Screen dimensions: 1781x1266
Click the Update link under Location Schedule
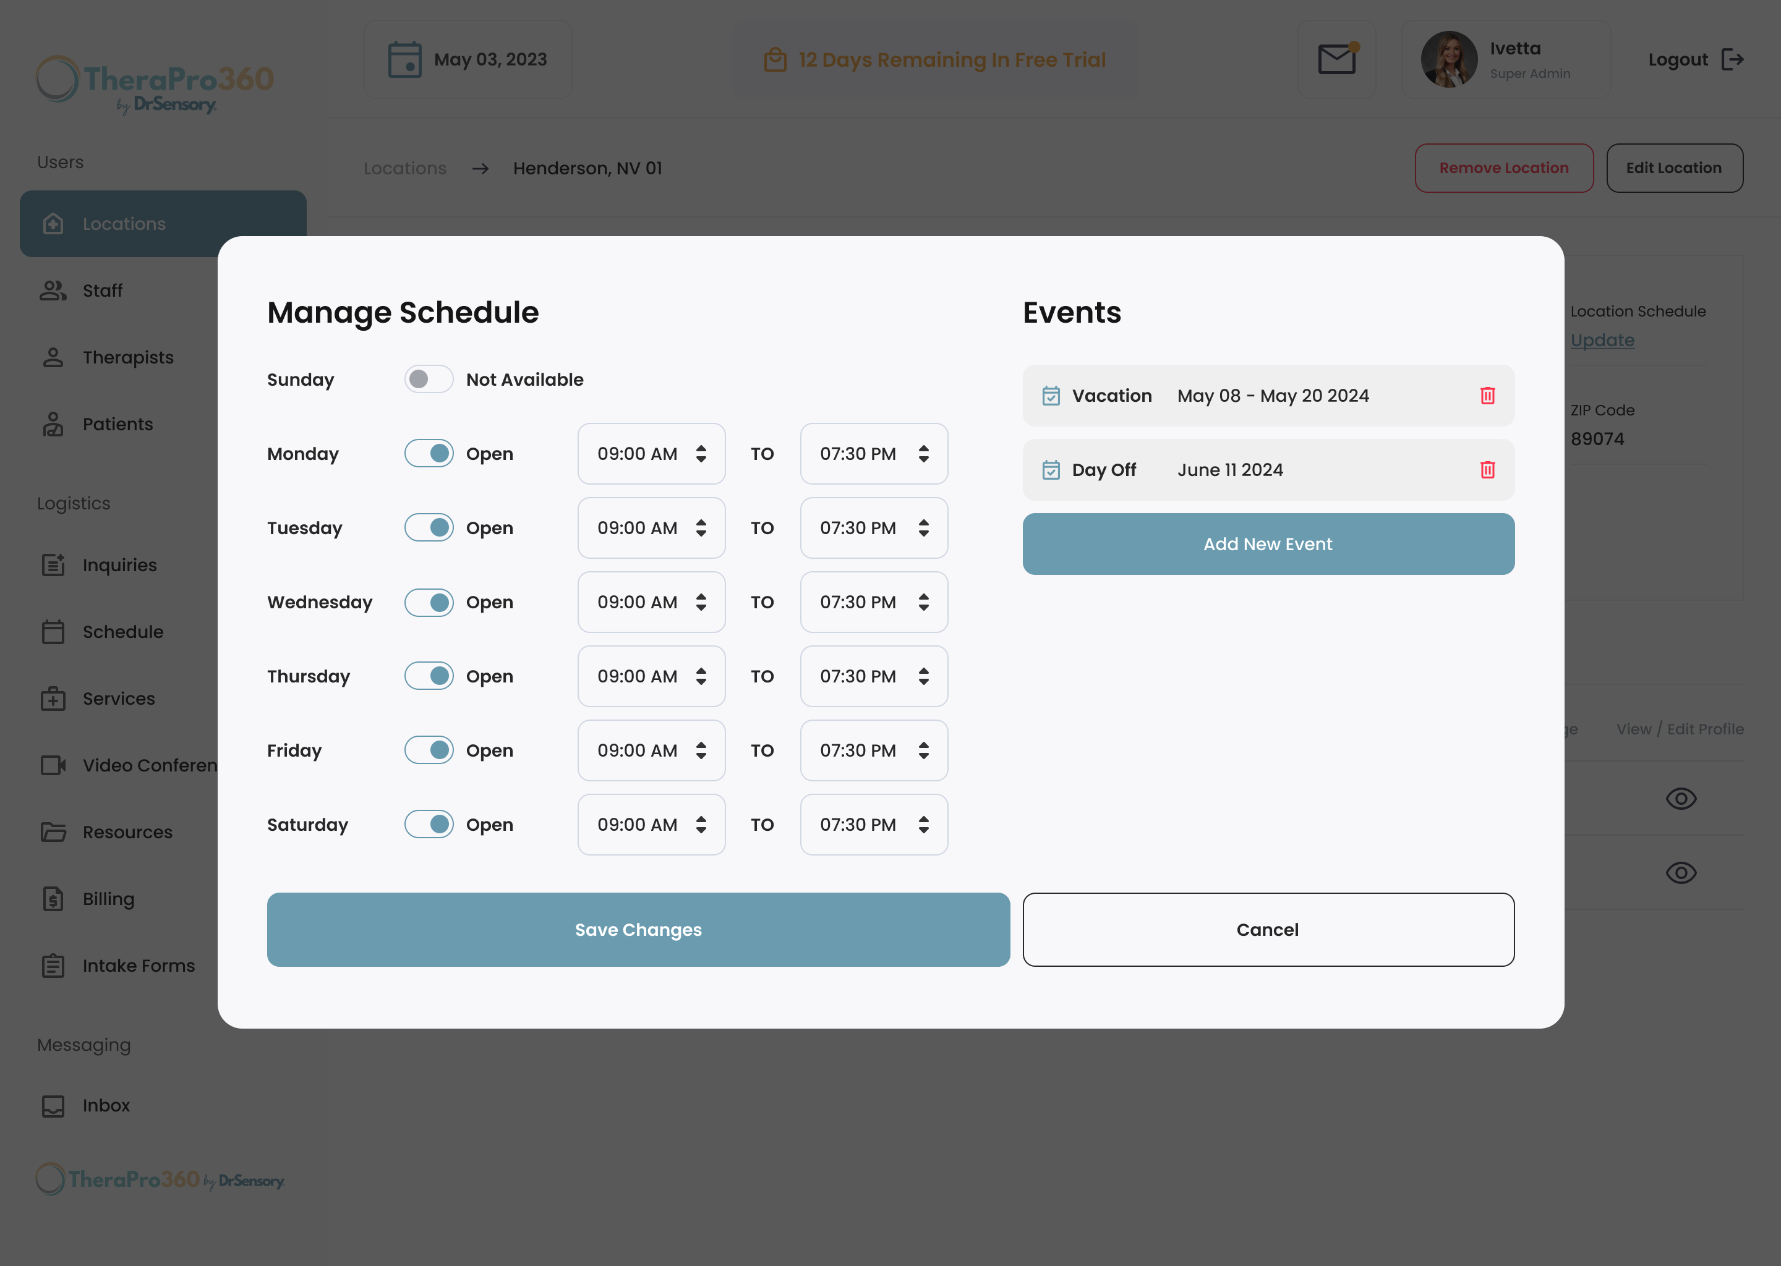click(1602, 340)
